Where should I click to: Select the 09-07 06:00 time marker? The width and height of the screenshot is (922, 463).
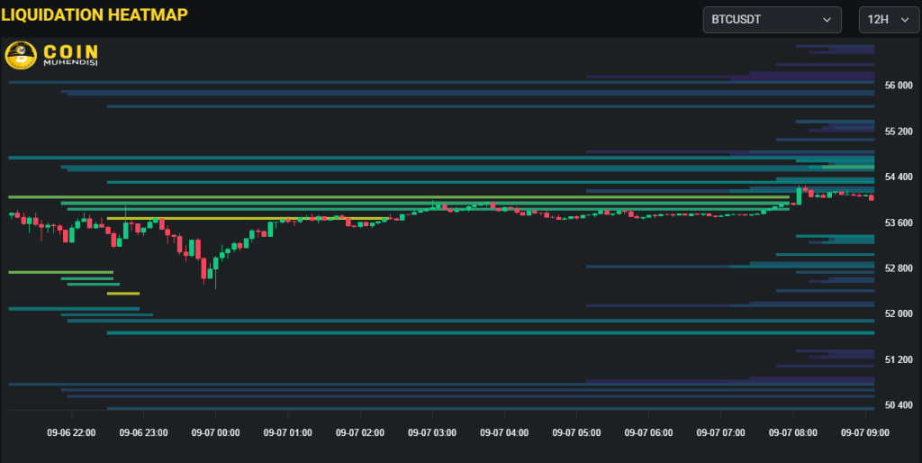[648, 433]
